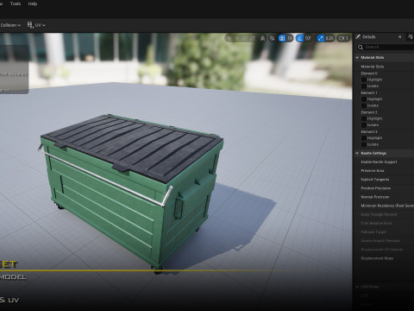Enable Isolate for Element 2
Screen dimensions: 414x311
[364, 125]
